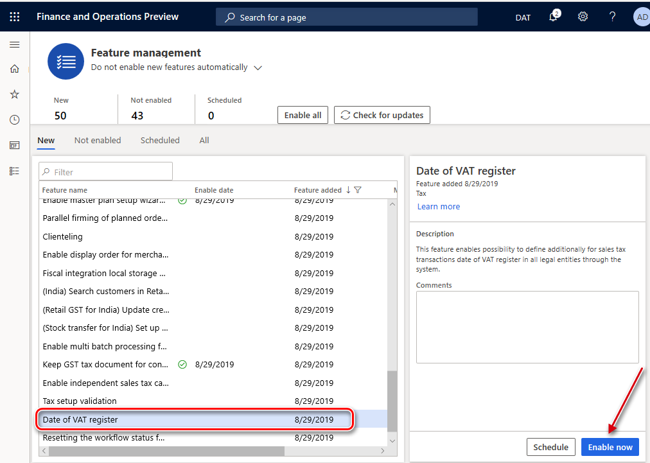Click the notifications bell icon
Image resolution: width=650 pixels, height=463 pixels.
point(554,17)
